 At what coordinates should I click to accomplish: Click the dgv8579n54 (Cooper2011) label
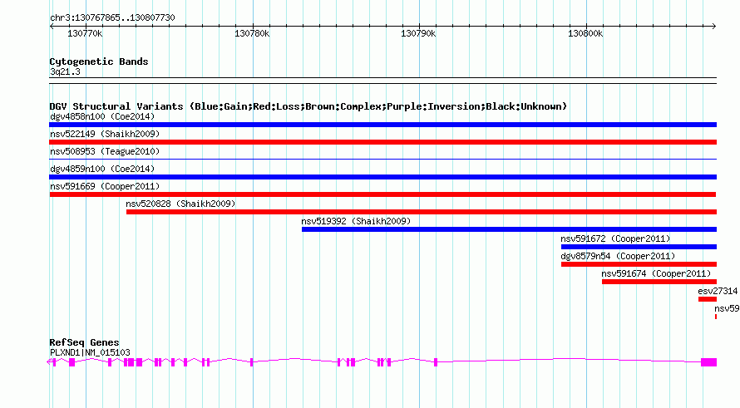tap(619, 256)
